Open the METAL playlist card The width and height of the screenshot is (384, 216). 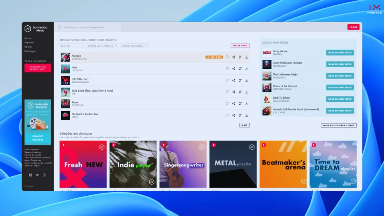(x=233, y=164)
